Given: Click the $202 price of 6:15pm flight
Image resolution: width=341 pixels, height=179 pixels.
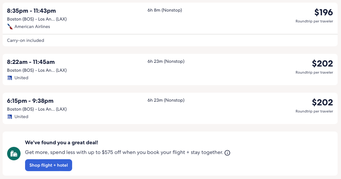Looking at the screenshot, I should [322, 102].
